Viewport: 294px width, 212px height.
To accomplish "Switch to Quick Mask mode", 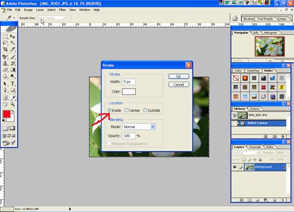I will click(x=12, y=128).
